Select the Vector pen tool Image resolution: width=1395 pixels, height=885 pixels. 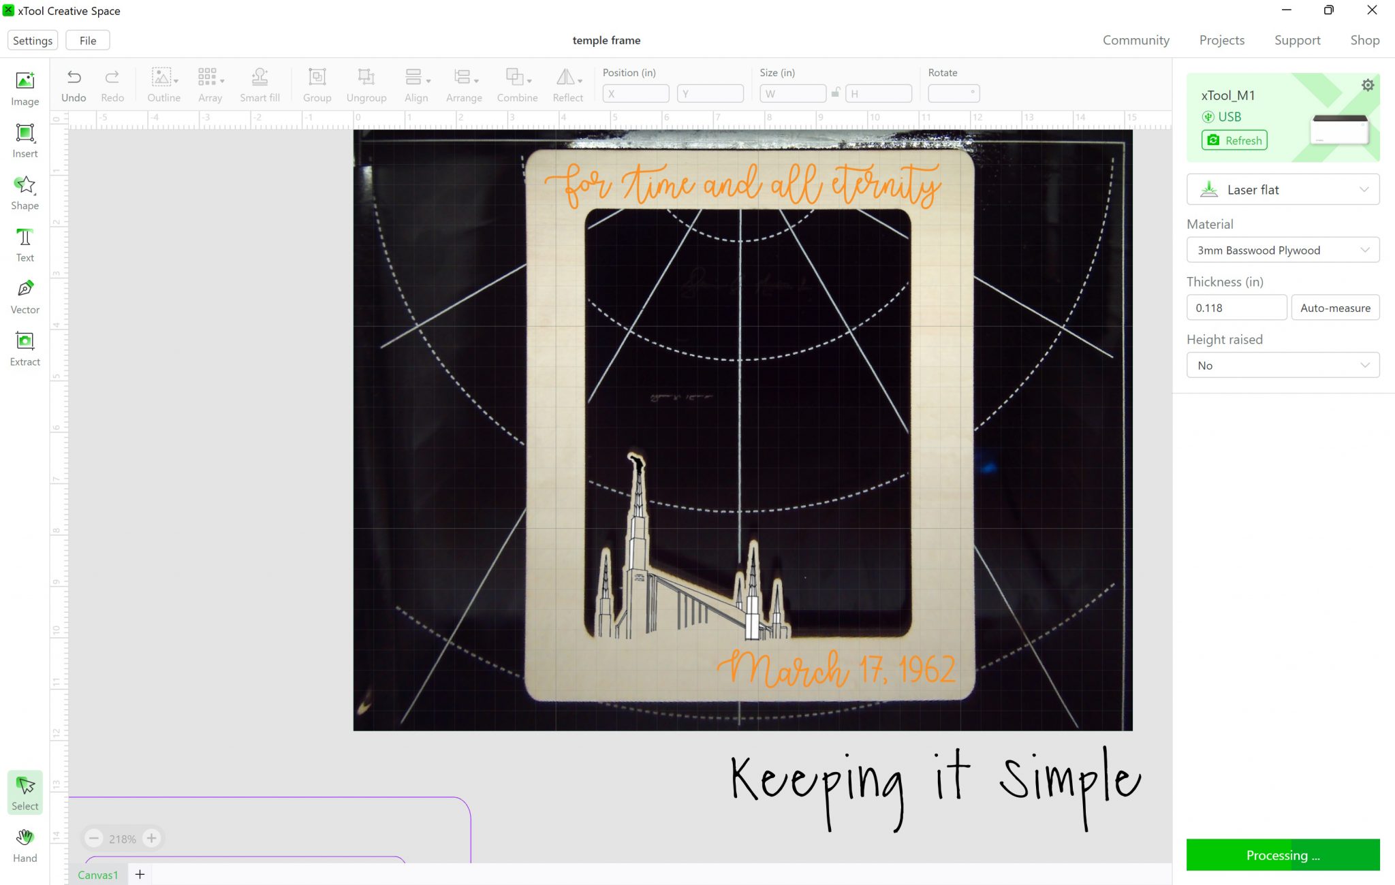click(x=25, y=297)
